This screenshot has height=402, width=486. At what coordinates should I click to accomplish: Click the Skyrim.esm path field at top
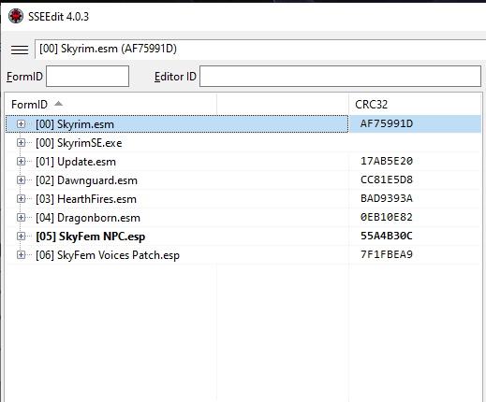260,49
